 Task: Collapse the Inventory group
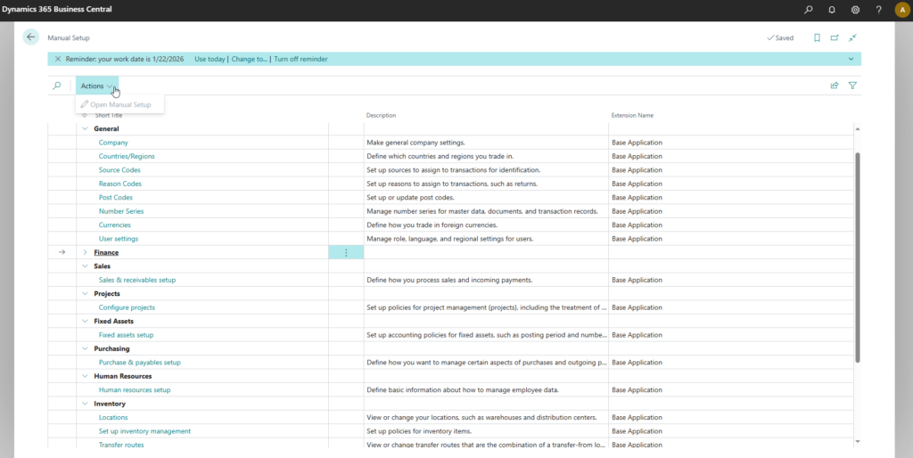point(85,404)
